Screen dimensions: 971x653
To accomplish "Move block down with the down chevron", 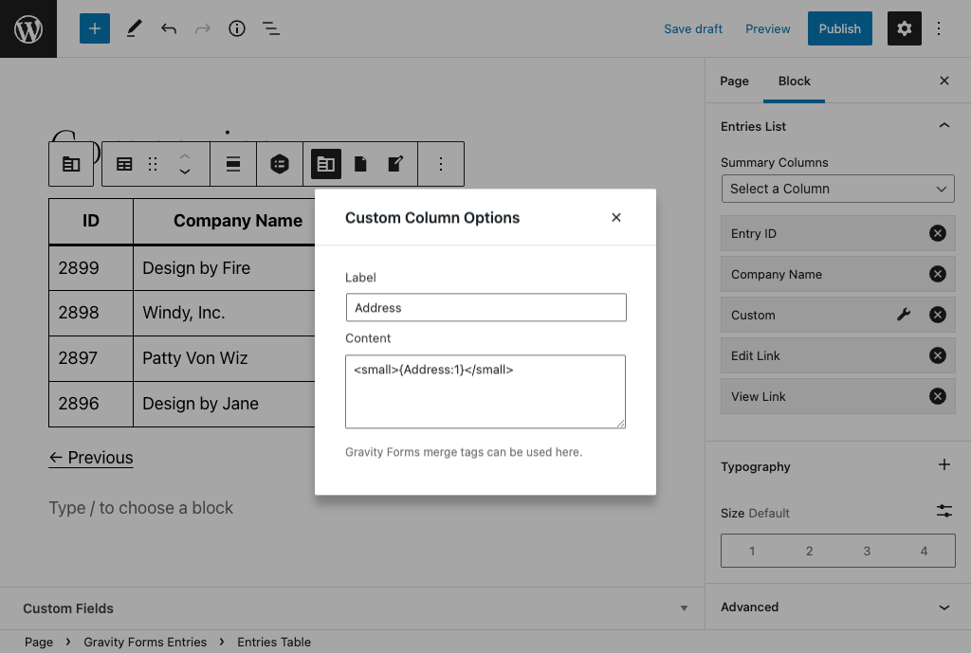I will [x=185, y=172].
